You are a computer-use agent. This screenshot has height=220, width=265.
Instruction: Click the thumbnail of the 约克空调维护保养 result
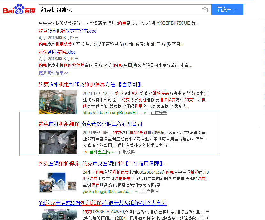click(x=58, y=181)
